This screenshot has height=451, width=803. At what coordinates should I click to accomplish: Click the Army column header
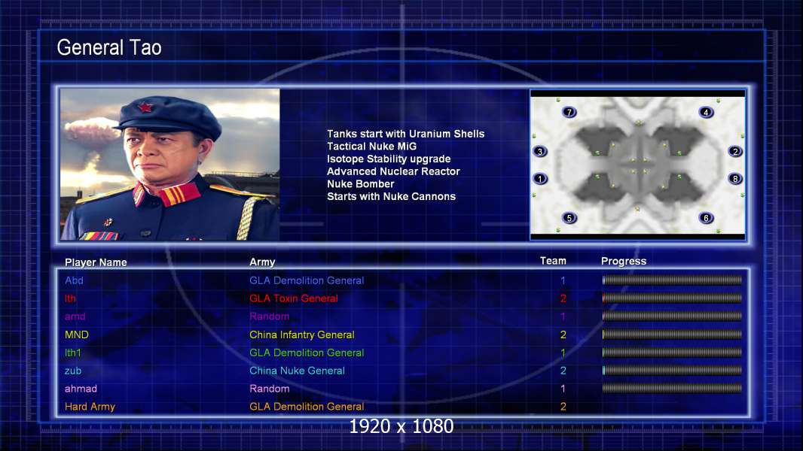tap(262, 262)
